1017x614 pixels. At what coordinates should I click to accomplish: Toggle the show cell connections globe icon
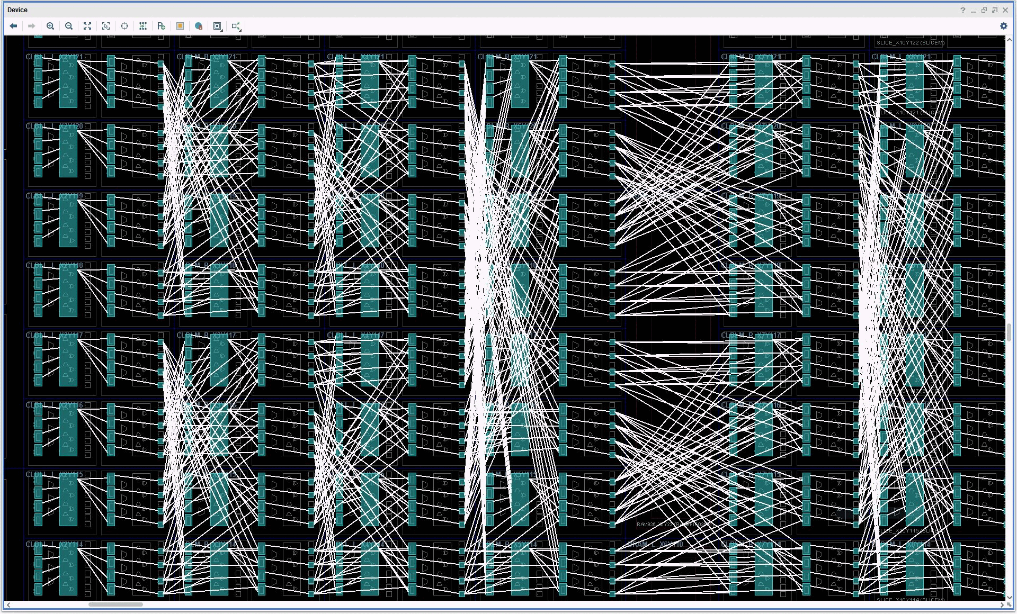pyautogui.click(x=199, y=26)
